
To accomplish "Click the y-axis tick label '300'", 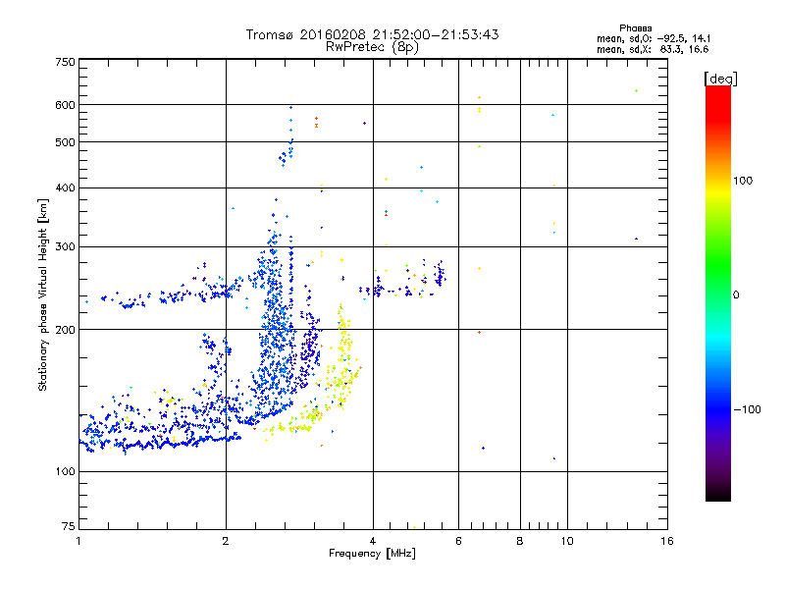I will pos(65,247).
